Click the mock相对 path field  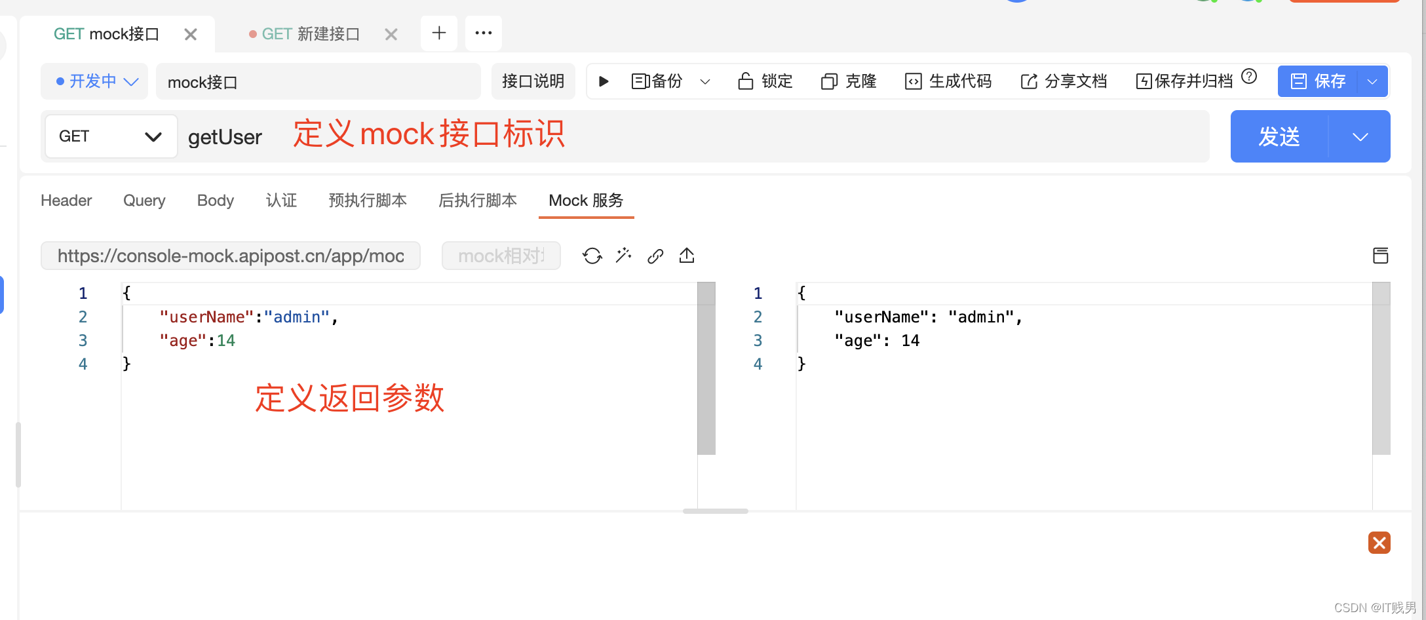(x=501, y=256)
